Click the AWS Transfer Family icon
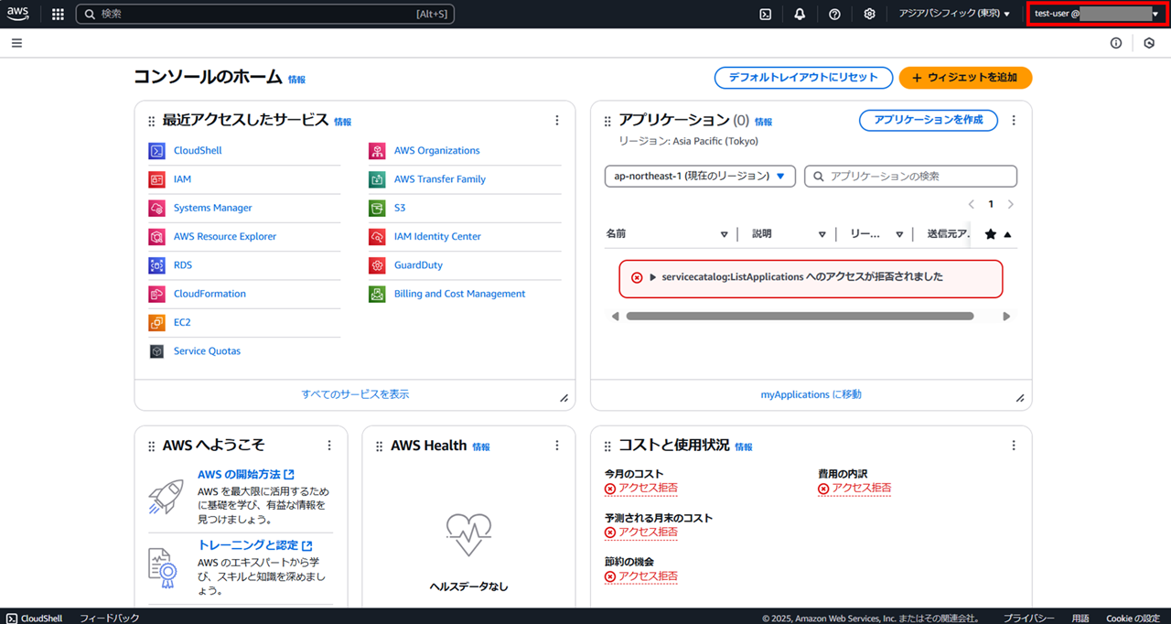Screen dimensions: 1171x624 pos(377,179)
